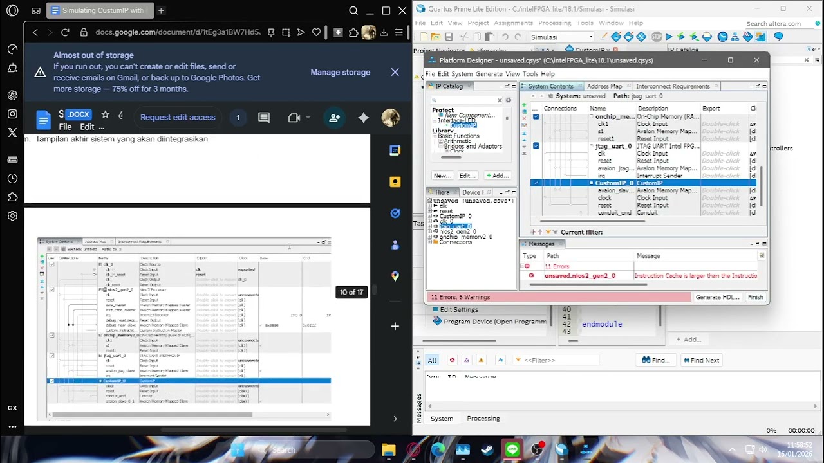This screenshot has height=463, width=824.
Task: Toggle the jtag_uart_0 checkbox in System Contents
Action: [536, 146]
